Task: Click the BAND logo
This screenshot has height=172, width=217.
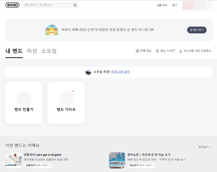Action: (x=13, y=5)
